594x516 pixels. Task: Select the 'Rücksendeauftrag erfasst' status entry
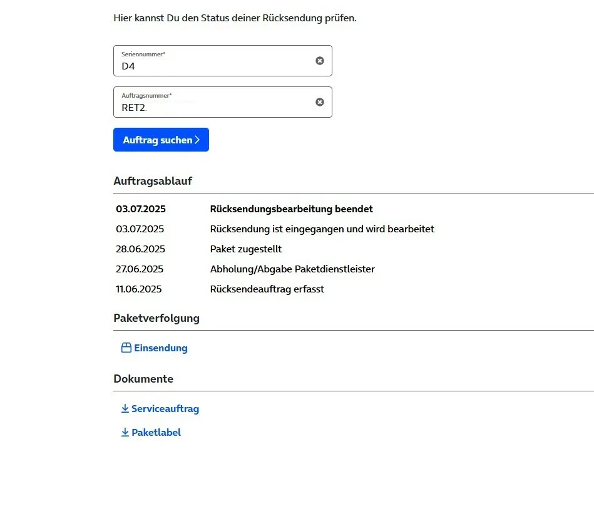coord(267,289)
